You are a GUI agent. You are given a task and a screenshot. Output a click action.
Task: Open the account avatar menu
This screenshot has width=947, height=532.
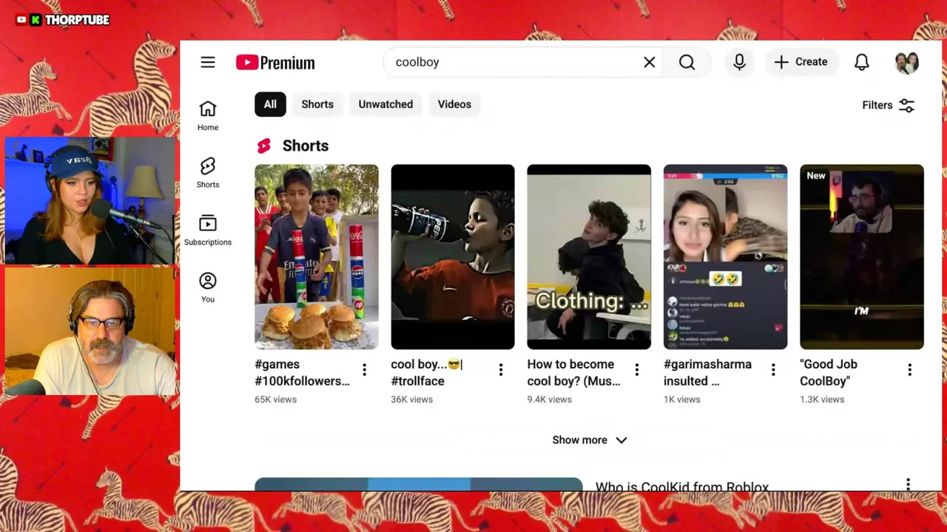(906, 63)
